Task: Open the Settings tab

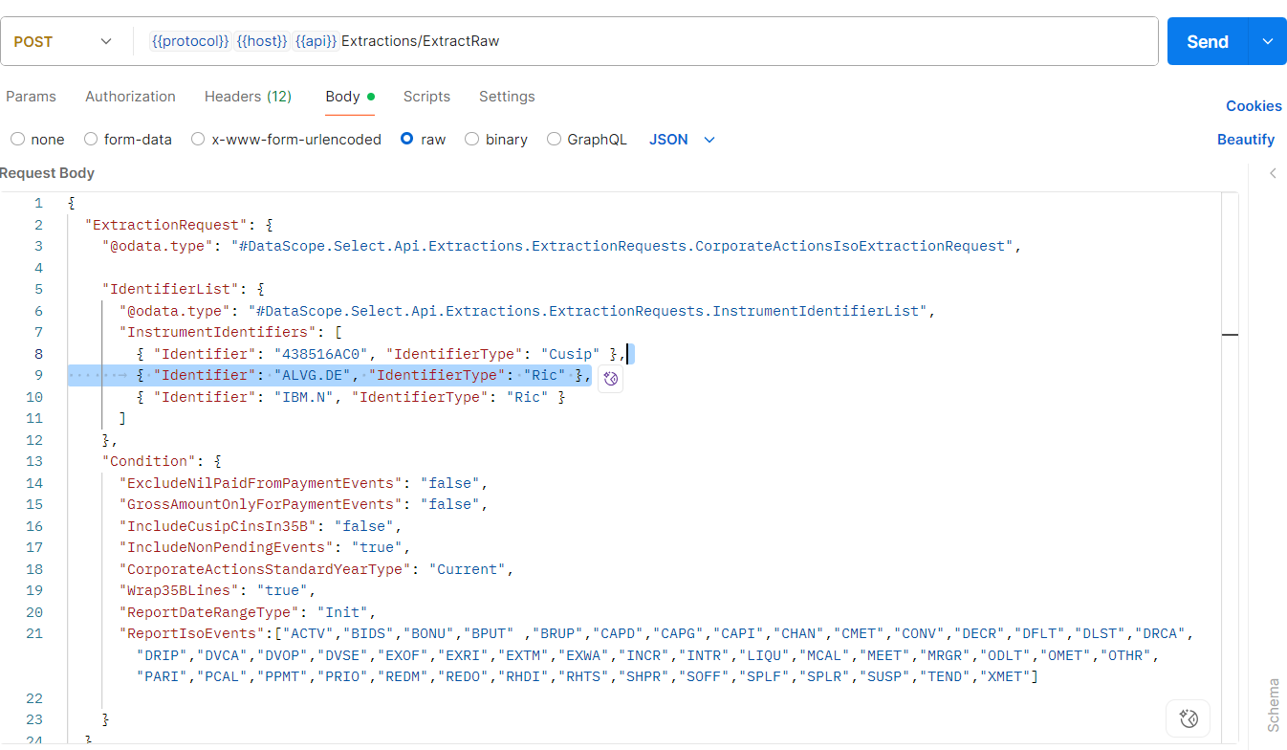Action: pyautogui.click(x=507, y=97)
